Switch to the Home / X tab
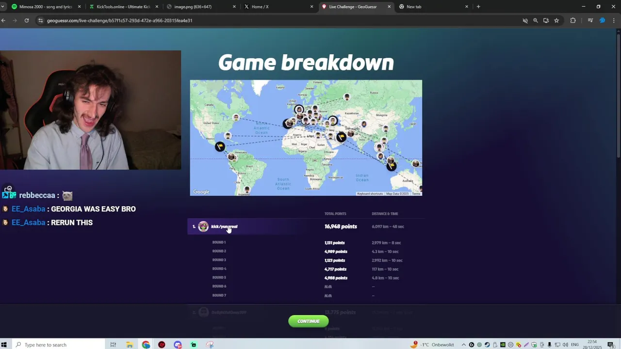Image resolution: width=621 pixels, height=349 pixels. (278, 7)
